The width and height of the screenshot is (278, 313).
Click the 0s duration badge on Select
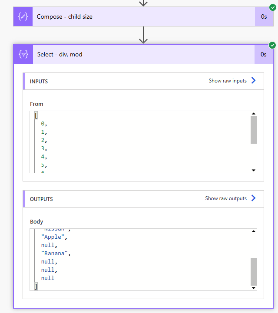(264, 54)
